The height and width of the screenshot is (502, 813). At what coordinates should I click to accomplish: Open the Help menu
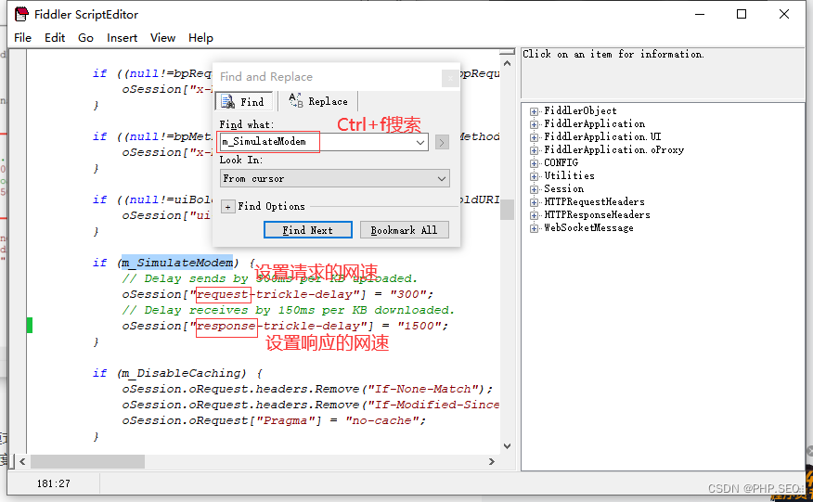[200, 38]
